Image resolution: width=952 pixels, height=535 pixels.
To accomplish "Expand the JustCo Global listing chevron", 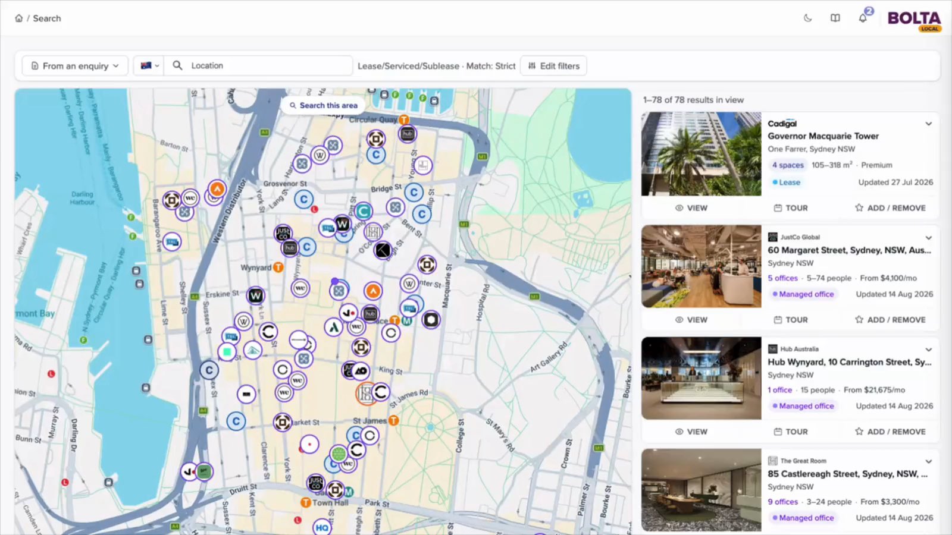I will [x=928, y=238].
